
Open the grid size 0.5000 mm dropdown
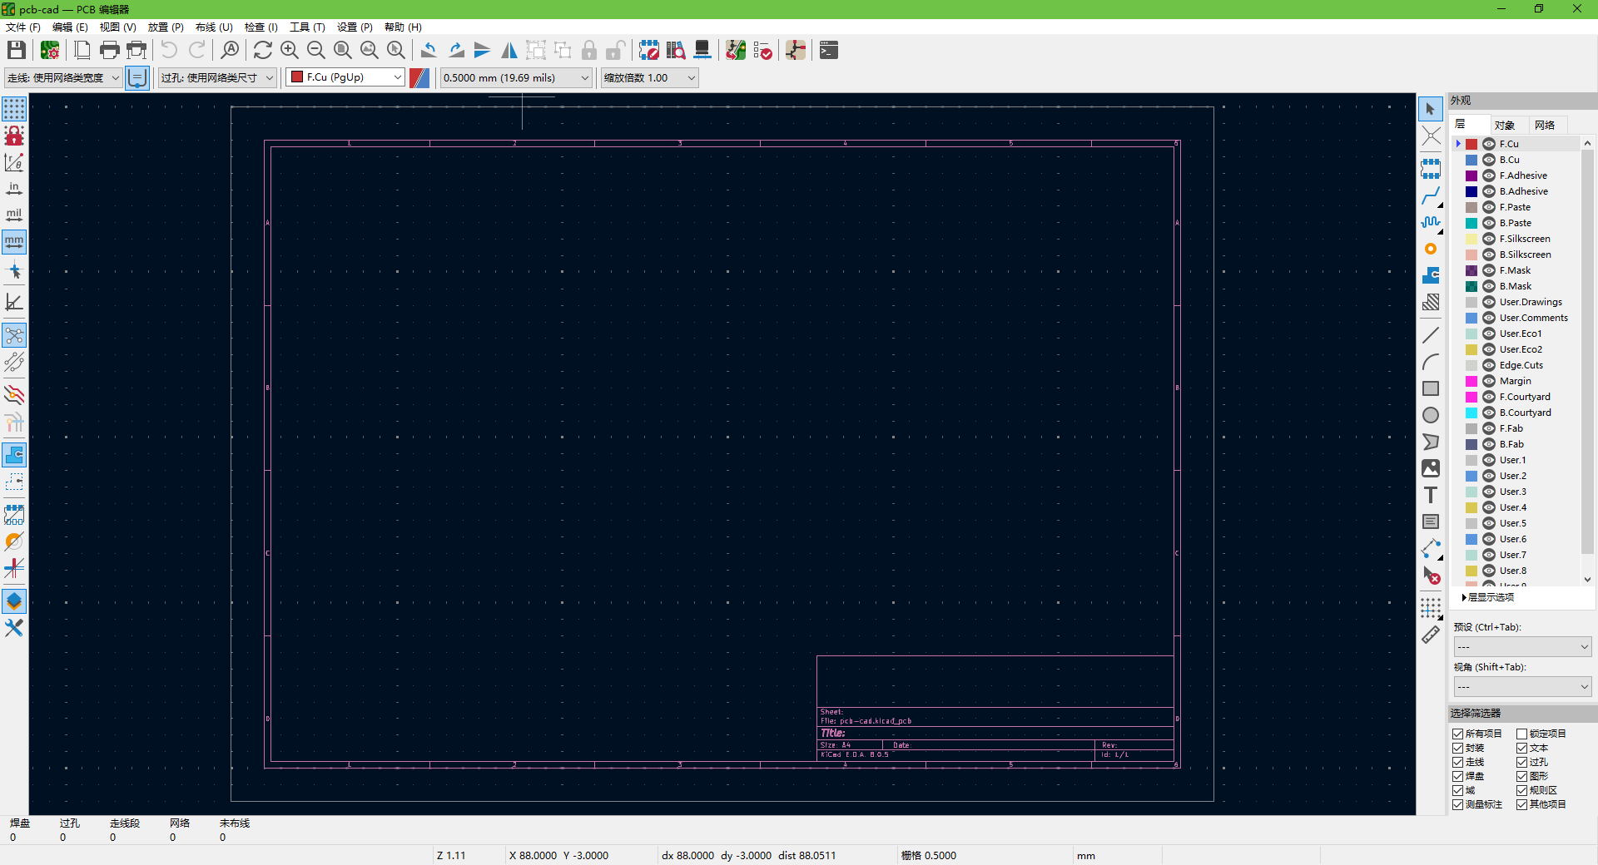(515, 77)
